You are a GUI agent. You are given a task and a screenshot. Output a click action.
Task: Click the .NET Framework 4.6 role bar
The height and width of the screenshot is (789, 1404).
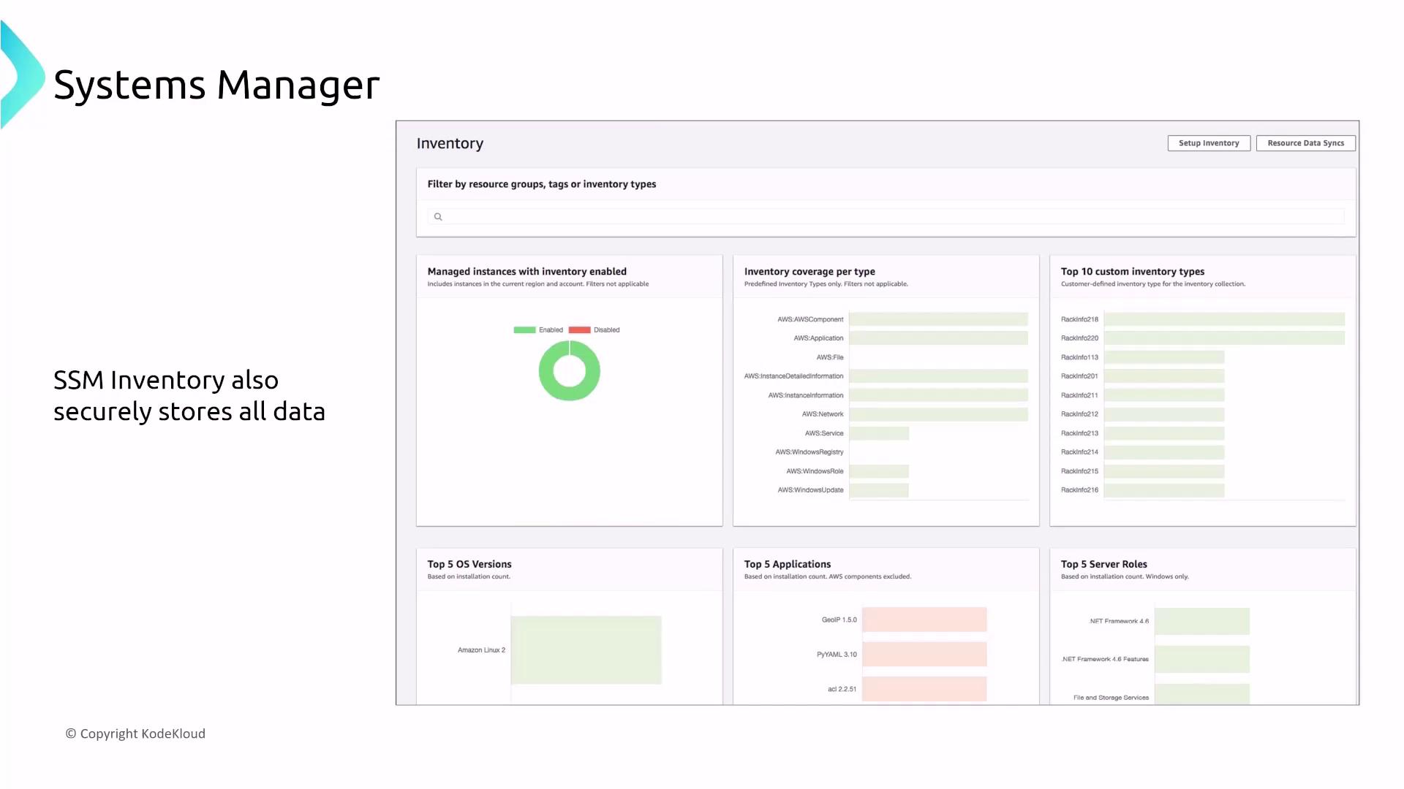coord(1201,621)
